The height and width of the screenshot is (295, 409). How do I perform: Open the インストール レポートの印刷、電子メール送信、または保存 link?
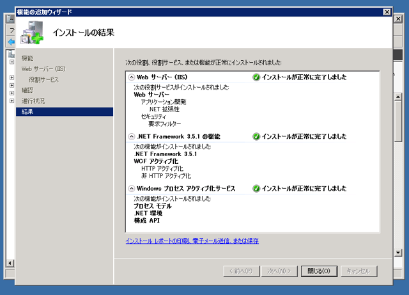tap(192, 241)
